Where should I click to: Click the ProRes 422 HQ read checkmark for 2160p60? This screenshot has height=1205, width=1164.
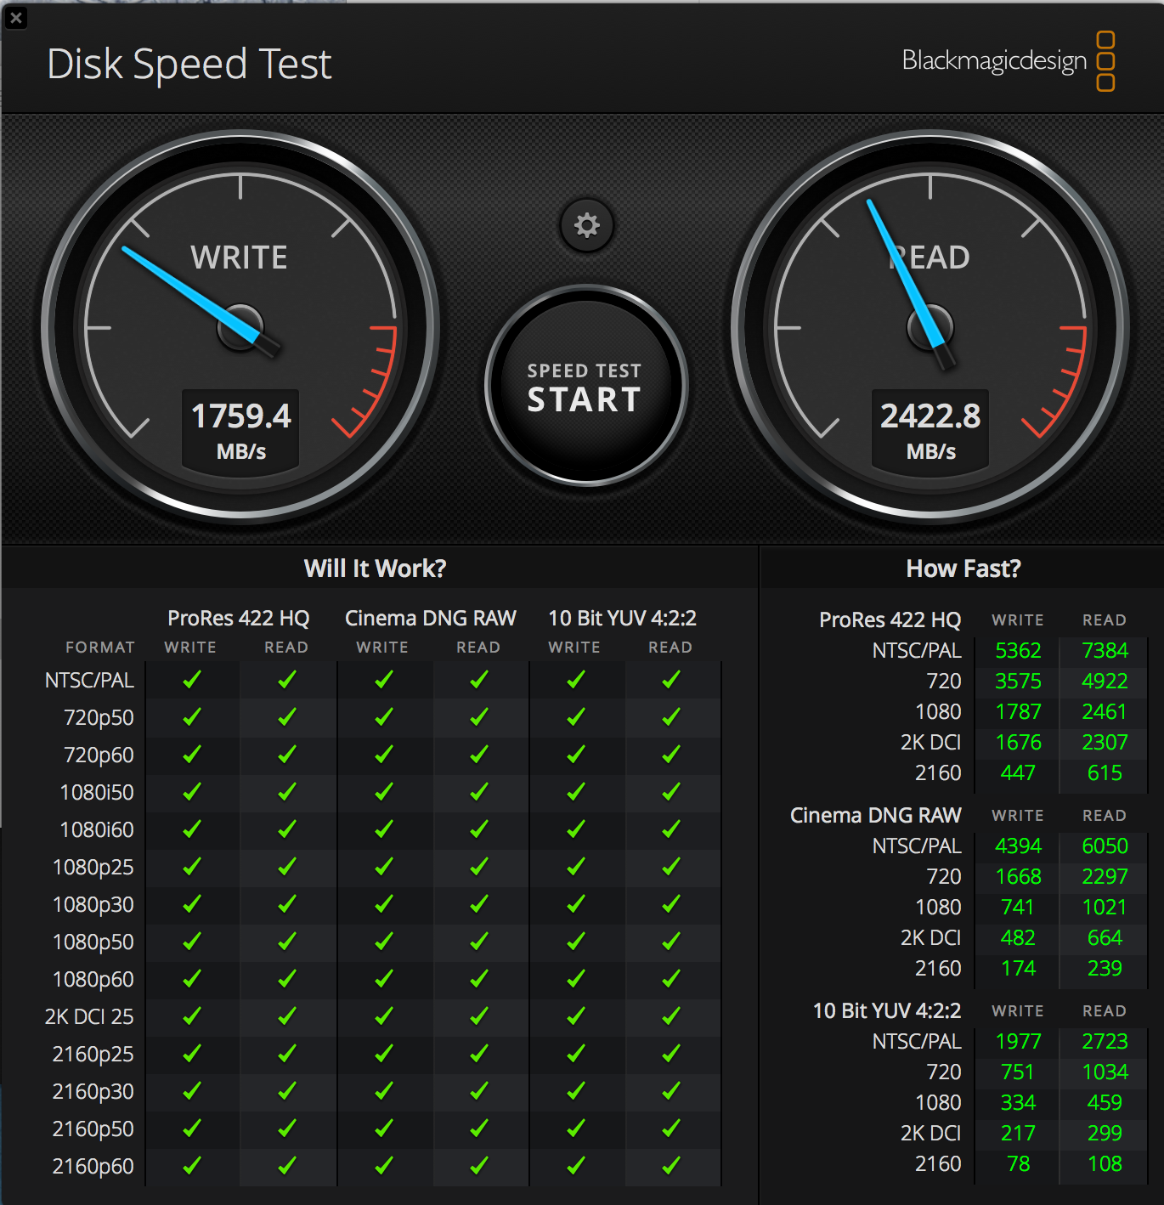pyautogui.click(x=287, y=1166)
